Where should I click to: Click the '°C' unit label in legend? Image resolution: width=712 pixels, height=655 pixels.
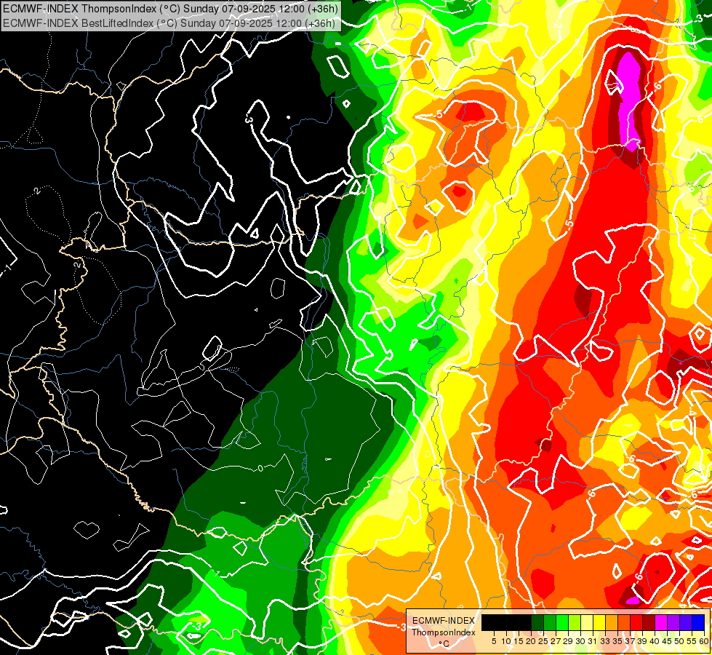(x=444, y=644)
